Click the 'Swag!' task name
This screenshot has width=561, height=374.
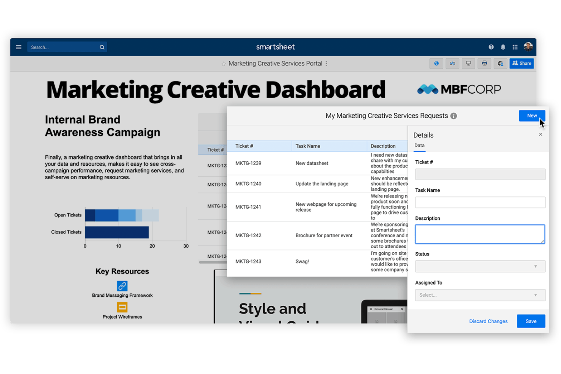click(x=302, y=261)
